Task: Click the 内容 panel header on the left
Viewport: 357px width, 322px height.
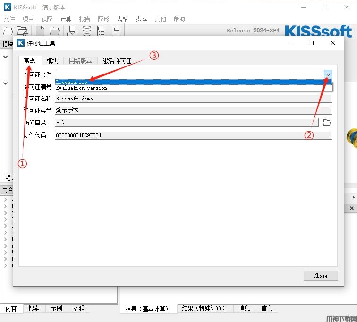Action: 7,190
